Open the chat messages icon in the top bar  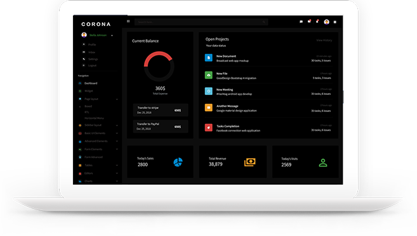point(301,22)
